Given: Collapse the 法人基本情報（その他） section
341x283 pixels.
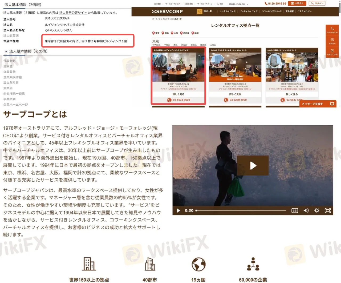Looking at the screenshot, I should point(6,51).
